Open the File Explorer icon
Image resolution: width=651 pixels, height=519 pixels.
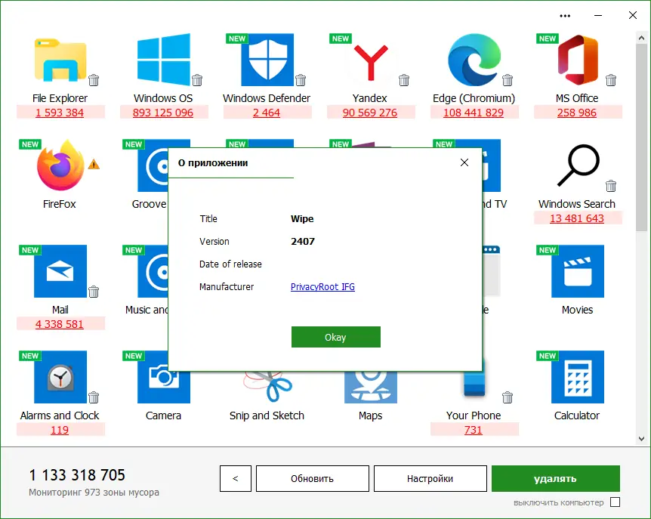pos(60,60)
